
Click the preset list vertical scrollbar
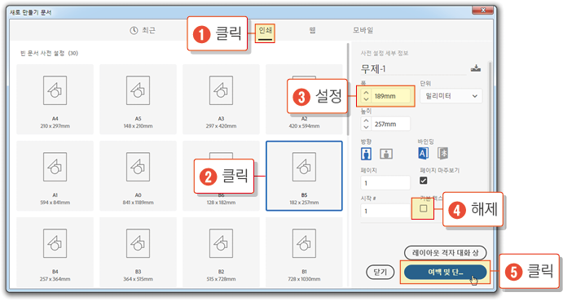348,89
